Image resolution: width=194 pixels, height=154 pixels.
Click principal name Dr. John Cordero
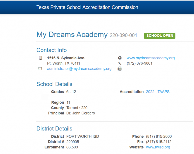pos(81,113)
